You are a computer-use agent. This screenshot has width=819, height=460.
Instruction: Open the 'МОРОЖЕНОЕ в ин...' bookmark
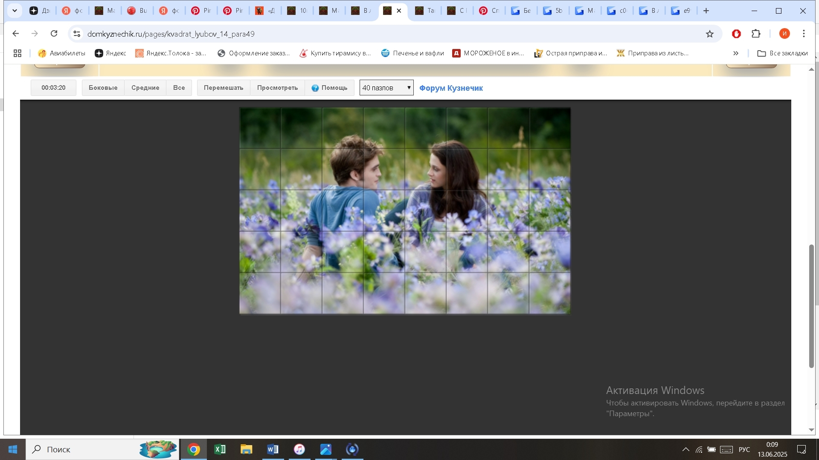coord(488,53)
